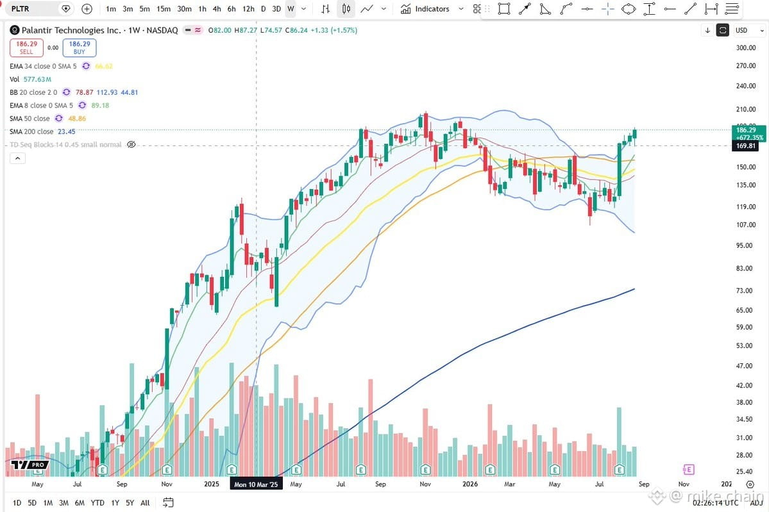Image resolution: width=769 pixels, height=512 pixels.
Task: Select the Triangle drawing tool
Action: click(x=545, y=9)
